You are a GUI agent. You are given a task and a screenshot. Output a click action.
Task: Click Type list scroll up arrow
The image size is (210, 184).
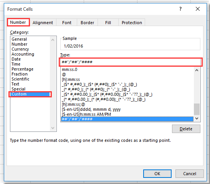point(197,70)
